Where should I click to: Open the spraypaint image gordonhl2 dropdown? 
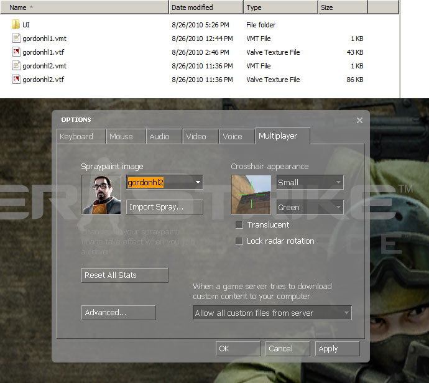coord(198,182)
